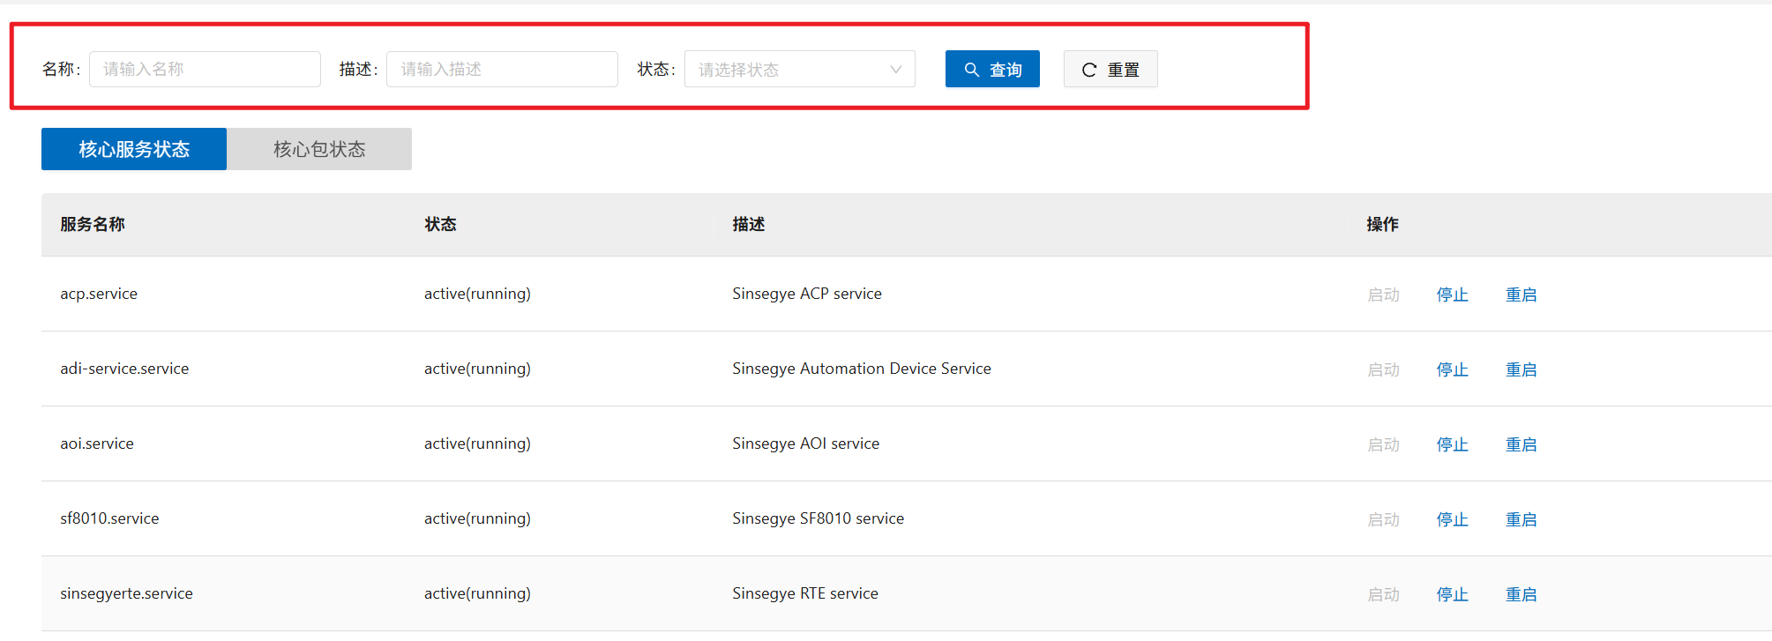
Task: Click the 名称 name input field
Action: point(205,70)
